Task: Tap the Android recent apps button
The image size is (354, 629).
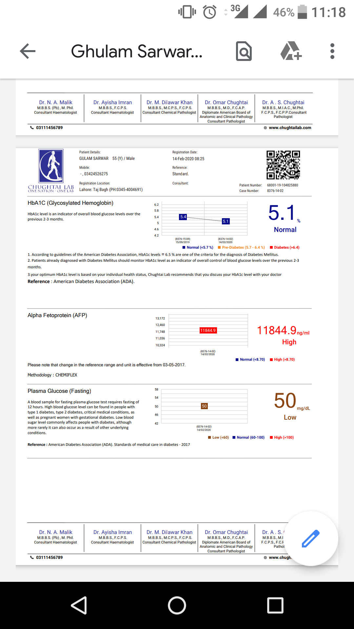Action: [275, 605]
